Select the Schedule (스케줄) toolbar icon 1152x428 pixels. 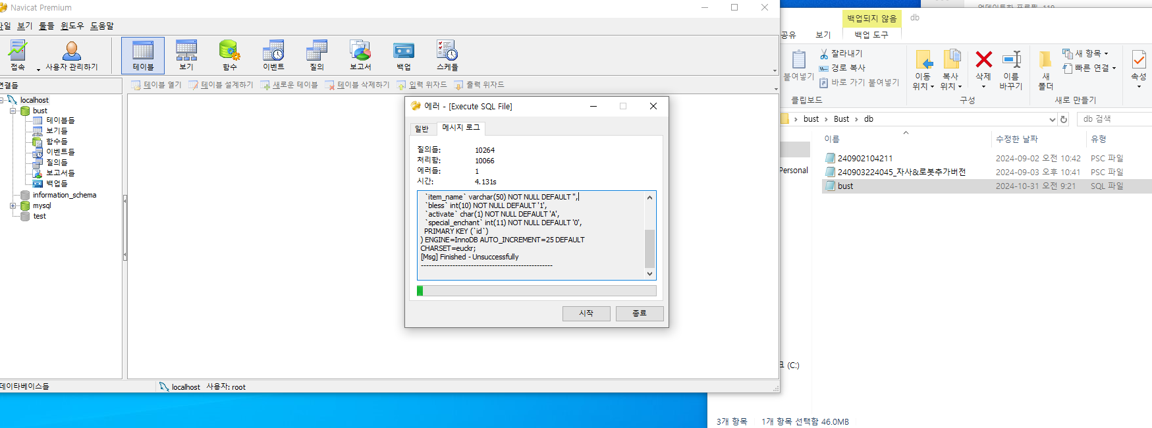click(447, 55)
